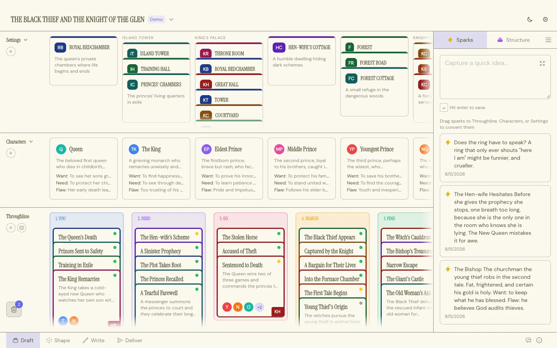Image resolution: width=557 pixels, height=348 pixels.
Task: Add a new throughline scene plus icon
Action: [x=11, y=228]
